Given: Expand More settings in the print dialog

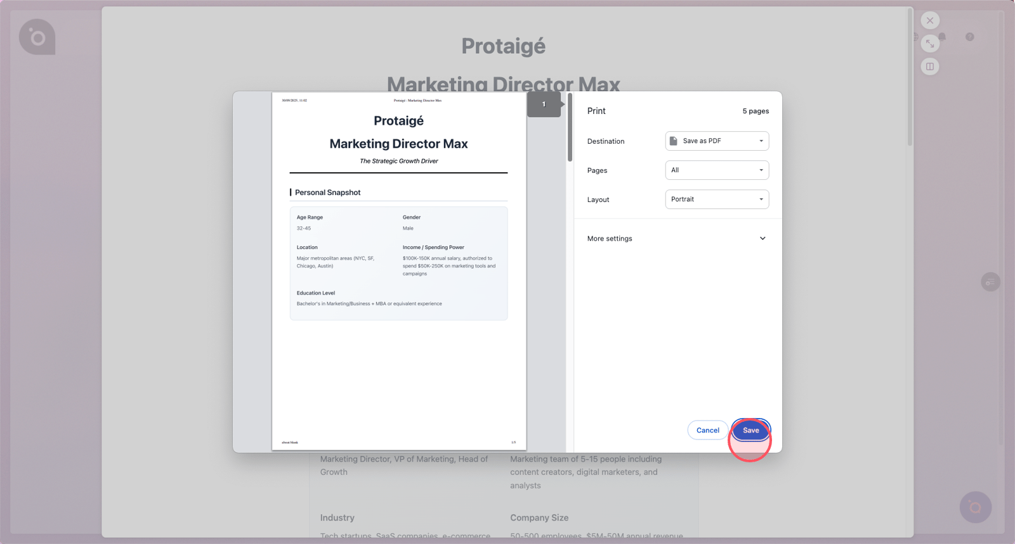Looking at the screenshot, I should click(x=677, y=239).
